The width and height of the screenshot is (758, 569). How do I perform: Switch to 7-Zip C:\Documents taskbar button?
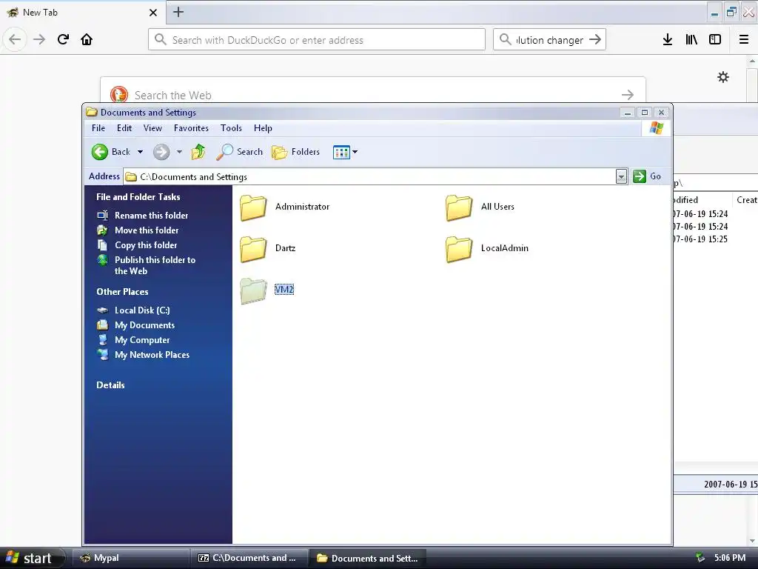tap(249, 558)
